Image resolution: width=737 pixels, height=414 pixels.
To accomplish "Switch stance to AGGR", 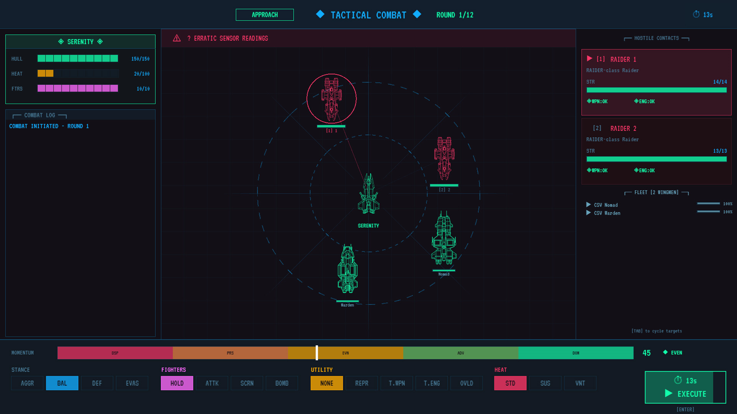I will [x=27, y=383].
